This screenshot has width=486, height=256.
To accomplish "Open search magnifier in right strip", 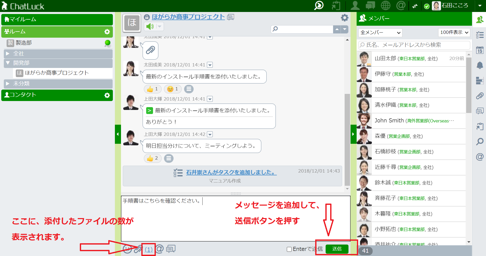I will click(x=480, y=142).
